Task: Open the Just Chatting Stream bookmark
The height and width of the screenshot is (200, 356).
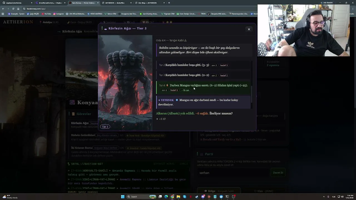Action: tap(149, 14)
